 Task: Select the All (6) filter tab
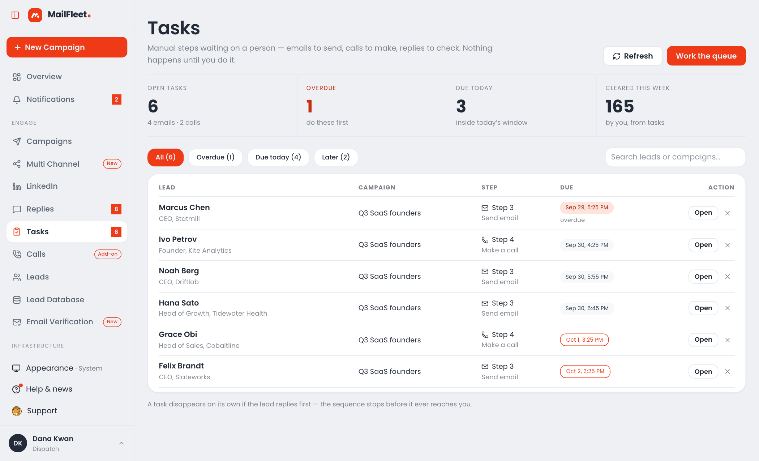pos(166,157)
